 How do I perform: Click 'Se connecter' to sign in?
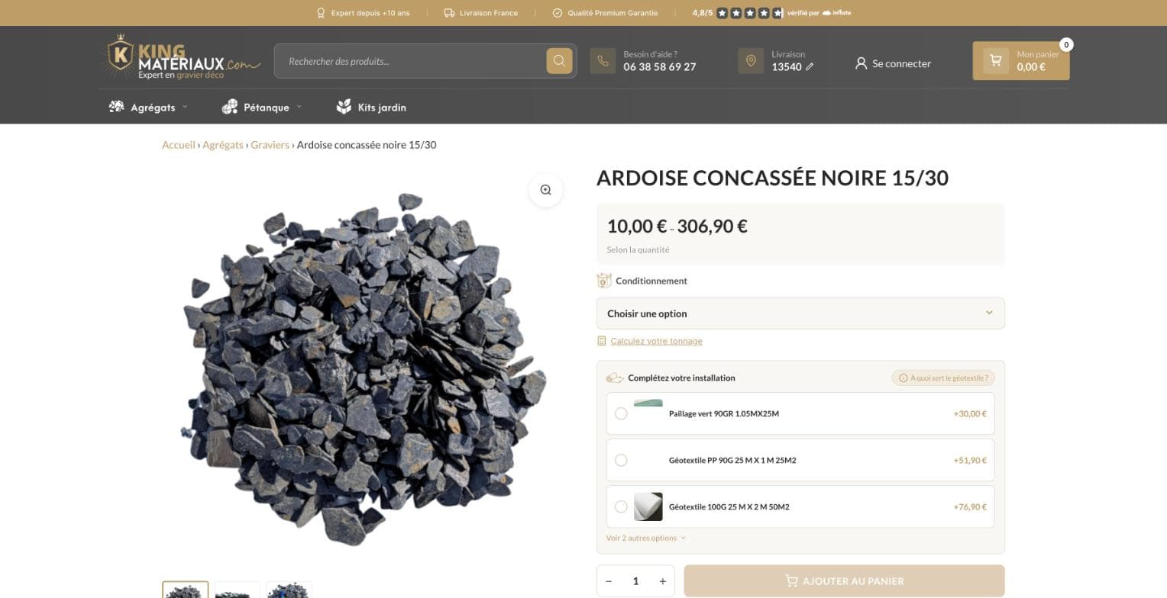901,63
